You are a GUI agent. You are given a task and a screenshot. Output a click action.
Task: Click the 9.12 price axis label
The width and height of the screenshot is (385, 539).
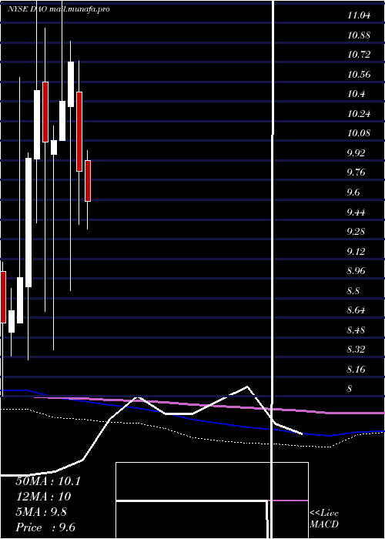pos(356,251)
